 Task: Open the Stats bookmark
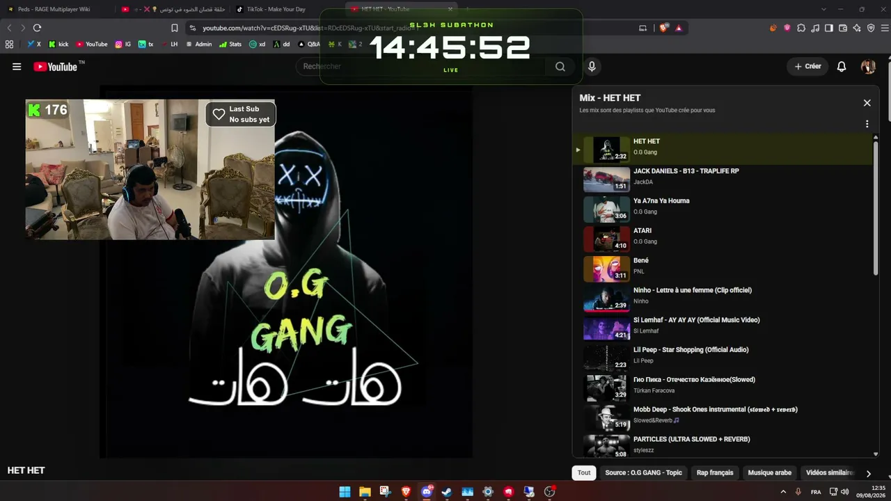coord(230,44)
